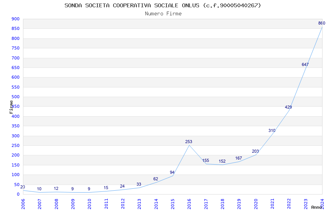326x211 pixels.
Task: Click the x-axis year 2016
Action: pos(189,204)
